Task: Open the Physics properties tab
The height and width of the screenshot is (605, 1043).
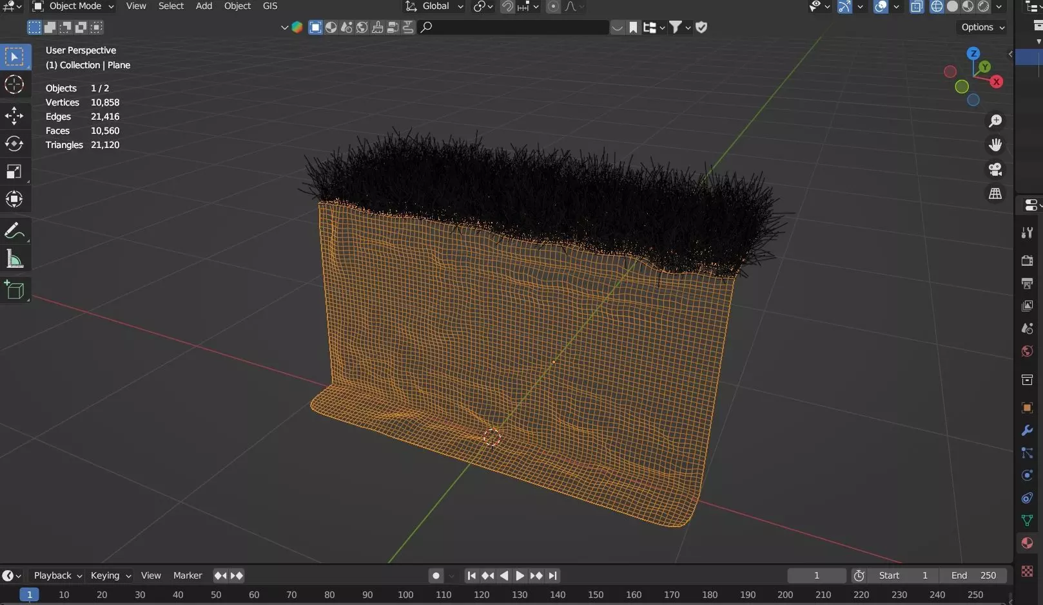Action: coord(1028,476)
